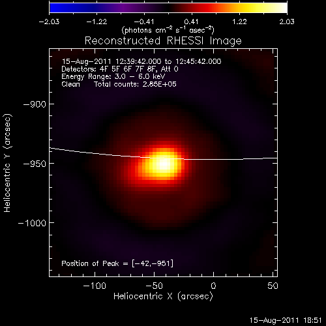The height and width of the screenshot is (326, 326).
Task: Click the observation time range text line
Action: coord(141,61)
